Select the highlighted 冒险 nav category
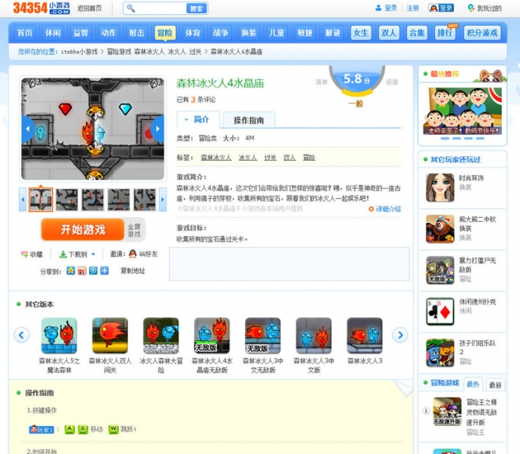Viewport: 520px width, 454px height. [165, 33]
